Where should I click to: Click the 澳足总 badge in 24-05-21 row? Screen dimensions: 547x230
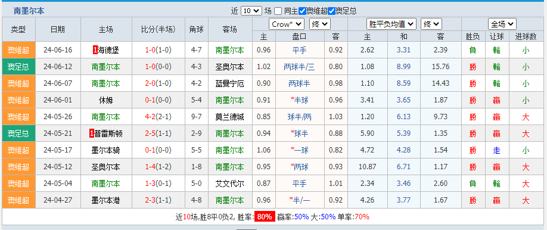18,133
